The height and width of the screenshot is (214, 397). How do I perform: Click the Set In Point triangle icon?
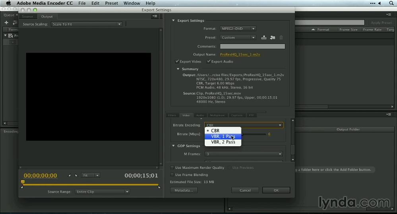click(70, 176)
